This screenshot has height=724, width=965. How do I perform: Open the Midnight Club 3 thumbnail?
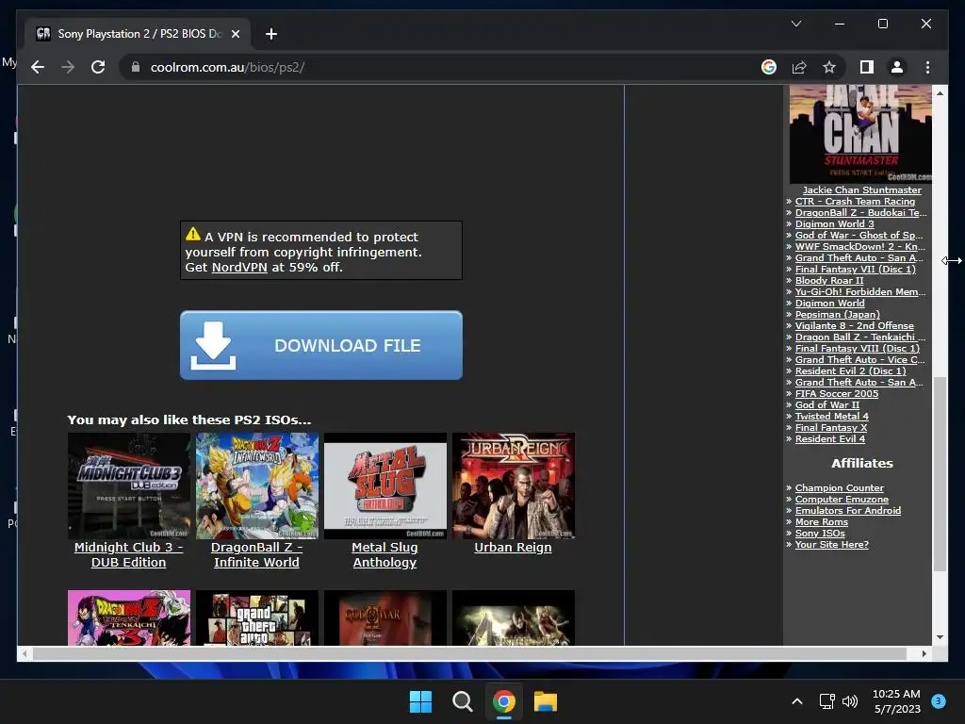(x=128, y=485)
